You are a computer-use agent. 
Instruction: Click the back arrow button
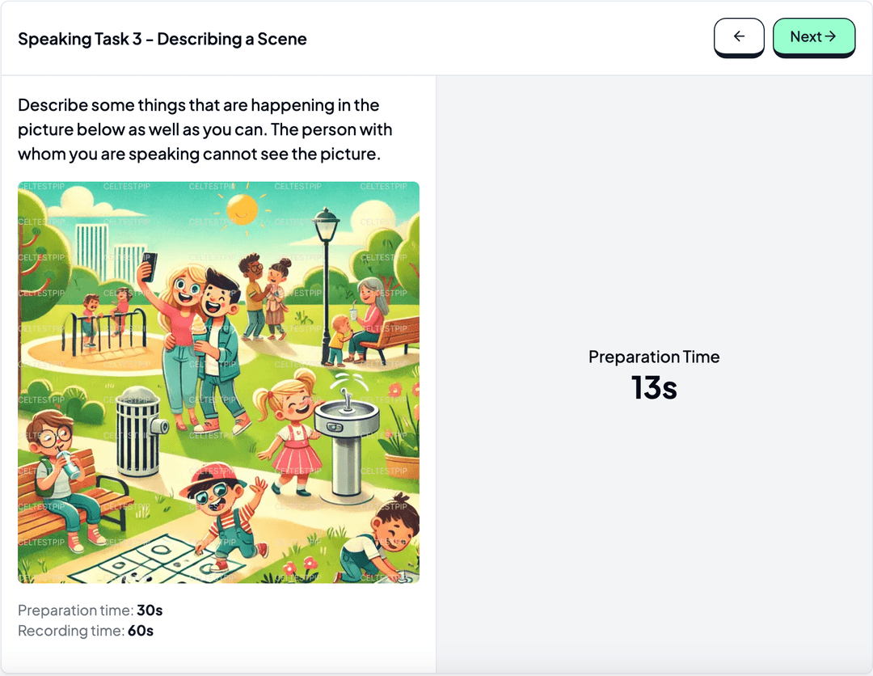tap(739, 37)
